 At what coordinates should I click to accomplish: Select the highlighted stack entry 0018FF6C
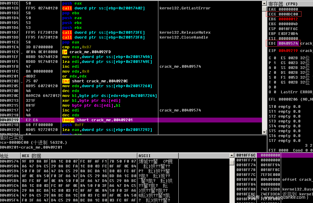coord(246,155)
